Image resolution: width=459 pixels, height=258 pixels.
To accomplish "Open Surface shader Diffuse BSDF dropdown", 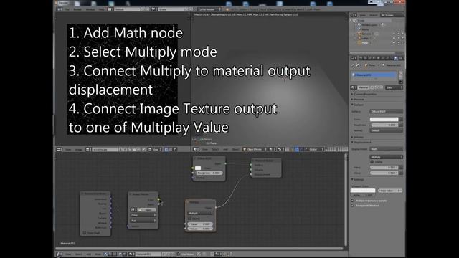I will [387, 112].
